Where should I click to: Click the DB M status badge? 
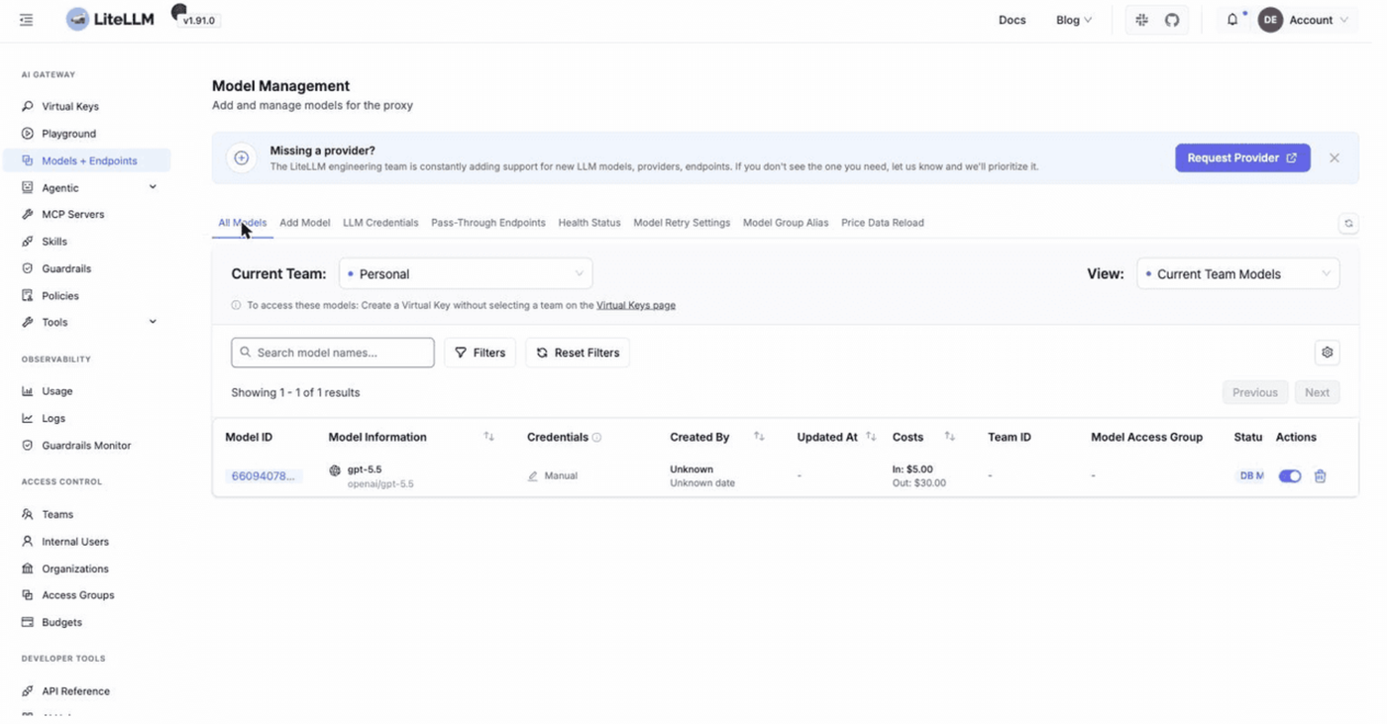coord(1251,476)
